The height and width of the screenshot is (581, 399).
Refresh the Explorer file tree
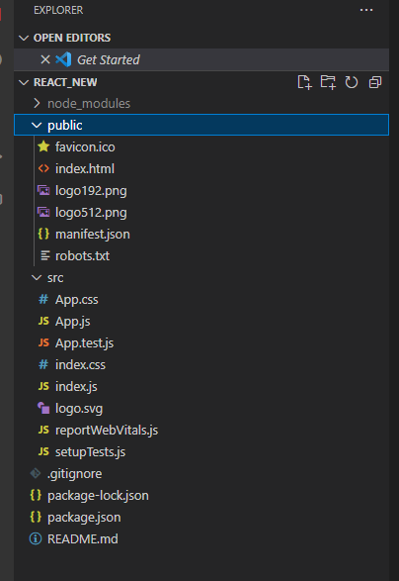[352, 82]
